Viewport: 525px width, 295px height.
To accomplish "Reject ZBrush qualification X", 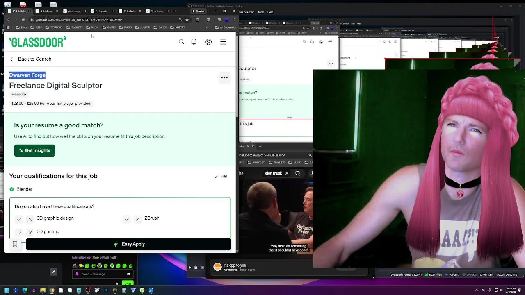I will pos(138,220).
